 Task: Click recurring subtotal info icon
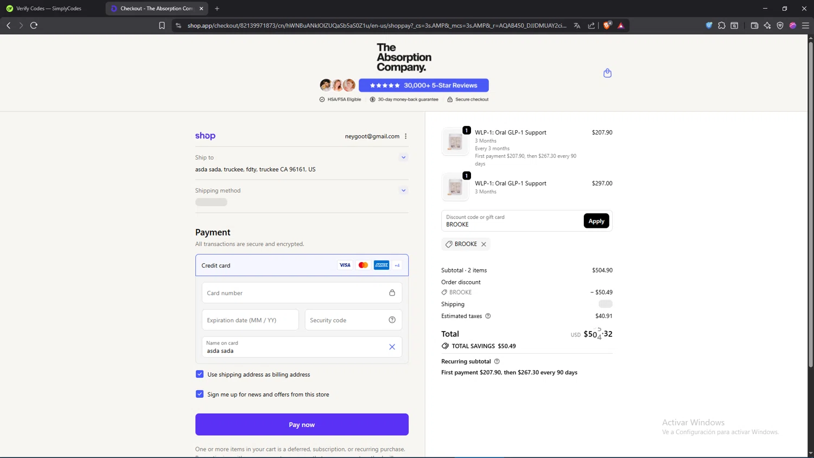497,361
